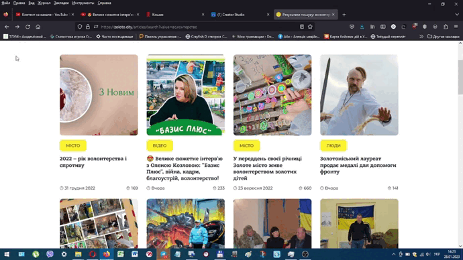Click the З Новим greeting thumbnail
This screenshot has width=463, height=260.
click(99, 95)
